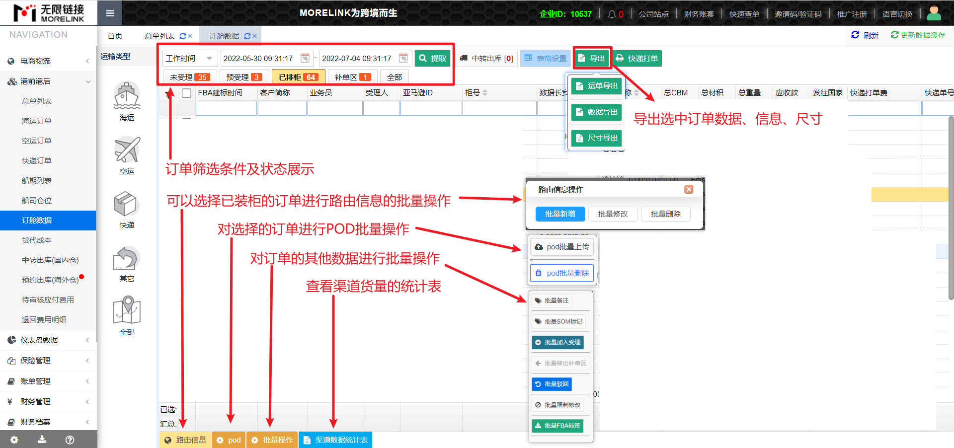This screenshot has height=448, width=954.
Task: Open calendar picker for start date
Action: tap(305, 58)
